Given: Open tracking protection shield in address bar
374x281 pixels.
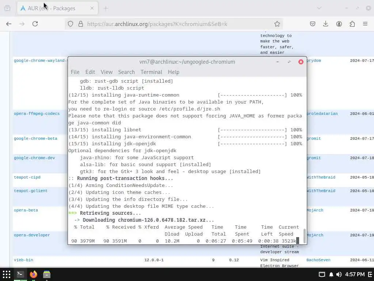Looking at the screenshot, I should click(x=70, y=24).
